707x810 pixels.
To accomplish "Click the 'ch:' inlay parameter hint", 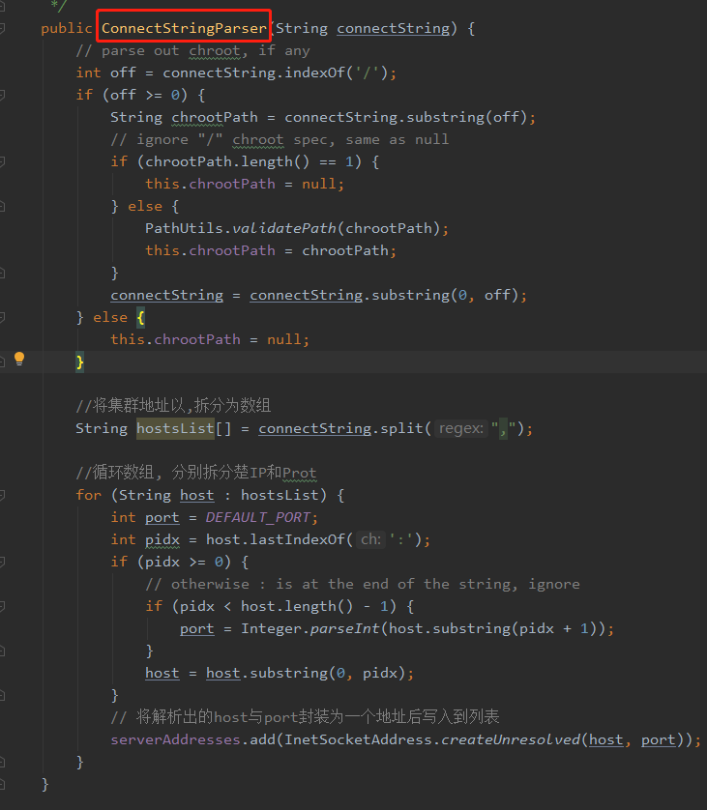I will (370, 539).
